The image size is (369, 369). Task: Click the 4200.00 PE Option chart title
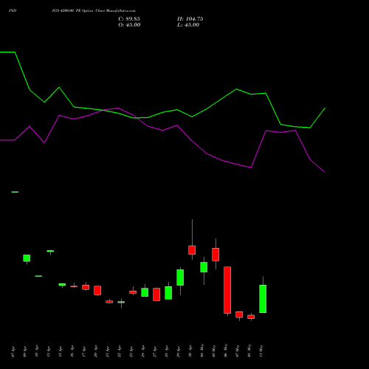tap(94, 11)
